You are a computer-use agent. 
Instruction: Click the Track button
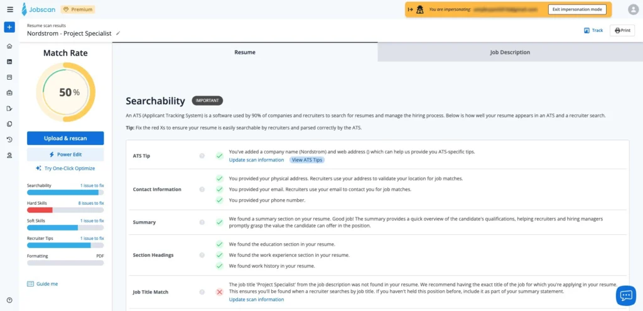coord(593,30)
